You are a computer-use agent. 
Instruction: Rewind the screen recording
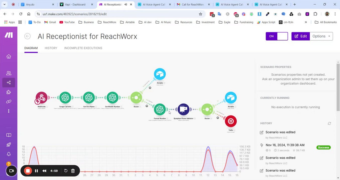[44, 171]
